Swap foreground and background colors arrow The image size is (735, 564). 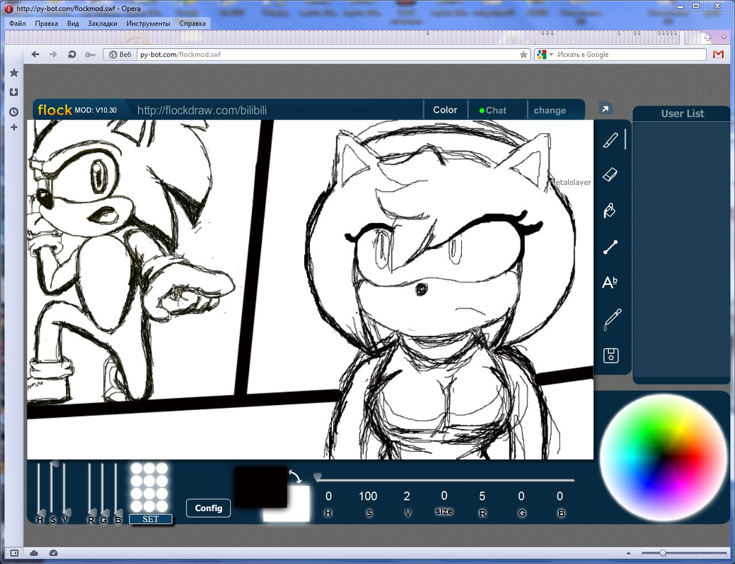295,476
